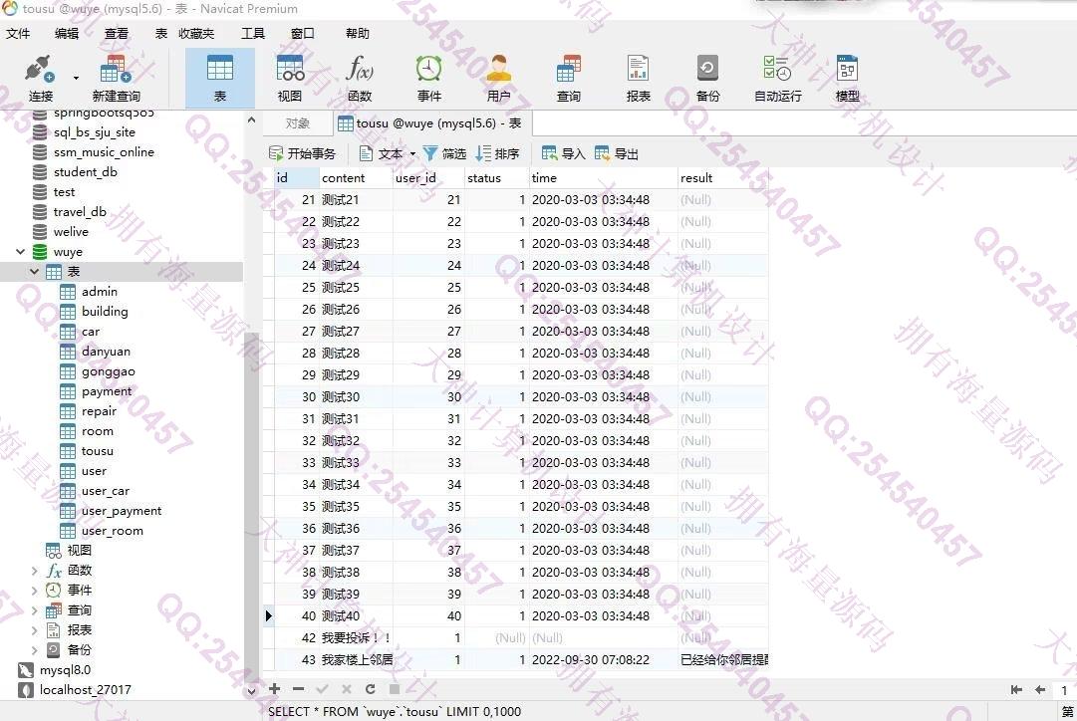This screenshot has height=721, width=1077.
Task: Go to previous page of records
Action: (x=1040, y=689)
